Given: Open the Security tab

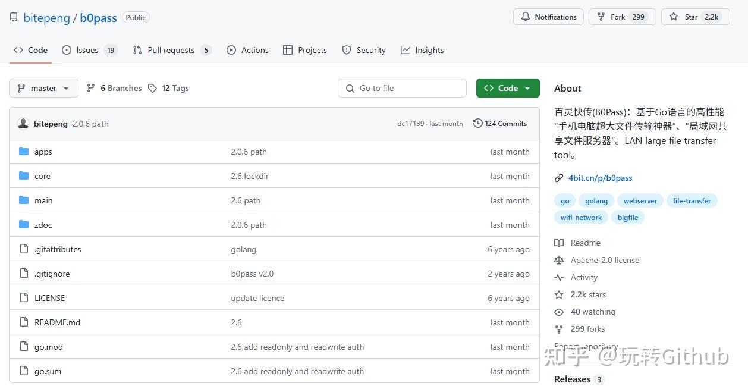Looking at the screenshot, I should (364, 50).
